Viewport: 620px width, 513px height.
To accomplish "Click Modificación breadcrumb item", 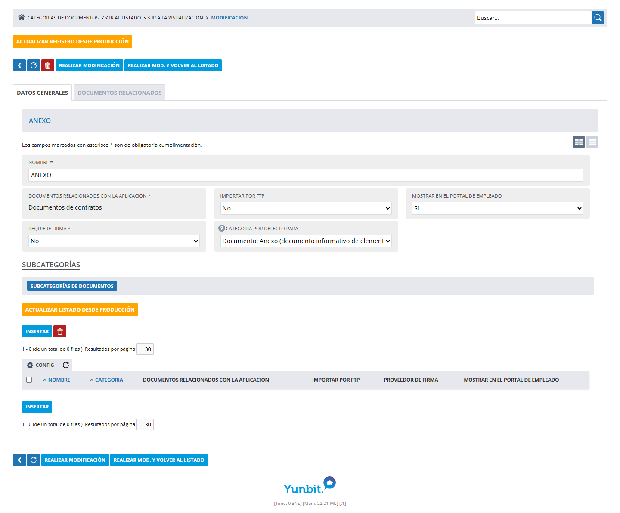I will (x=229, y=18).
